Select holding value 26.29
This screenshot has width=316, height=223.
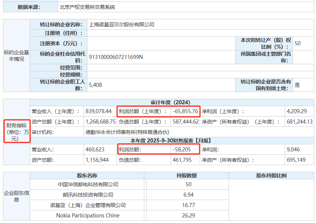click(188, 216)
